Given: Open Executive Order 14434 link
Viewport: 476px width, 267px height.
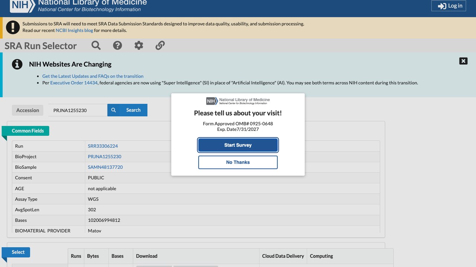Looking at the screenshot, I should tap(74, 83).
